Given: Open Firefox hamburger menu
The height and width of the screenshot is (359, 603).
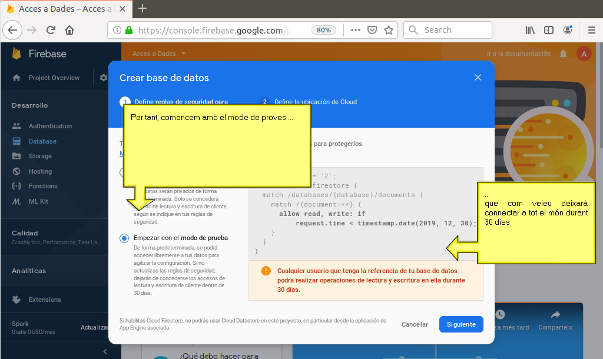Looking at the screenshot, I should [x=592, y=30].
